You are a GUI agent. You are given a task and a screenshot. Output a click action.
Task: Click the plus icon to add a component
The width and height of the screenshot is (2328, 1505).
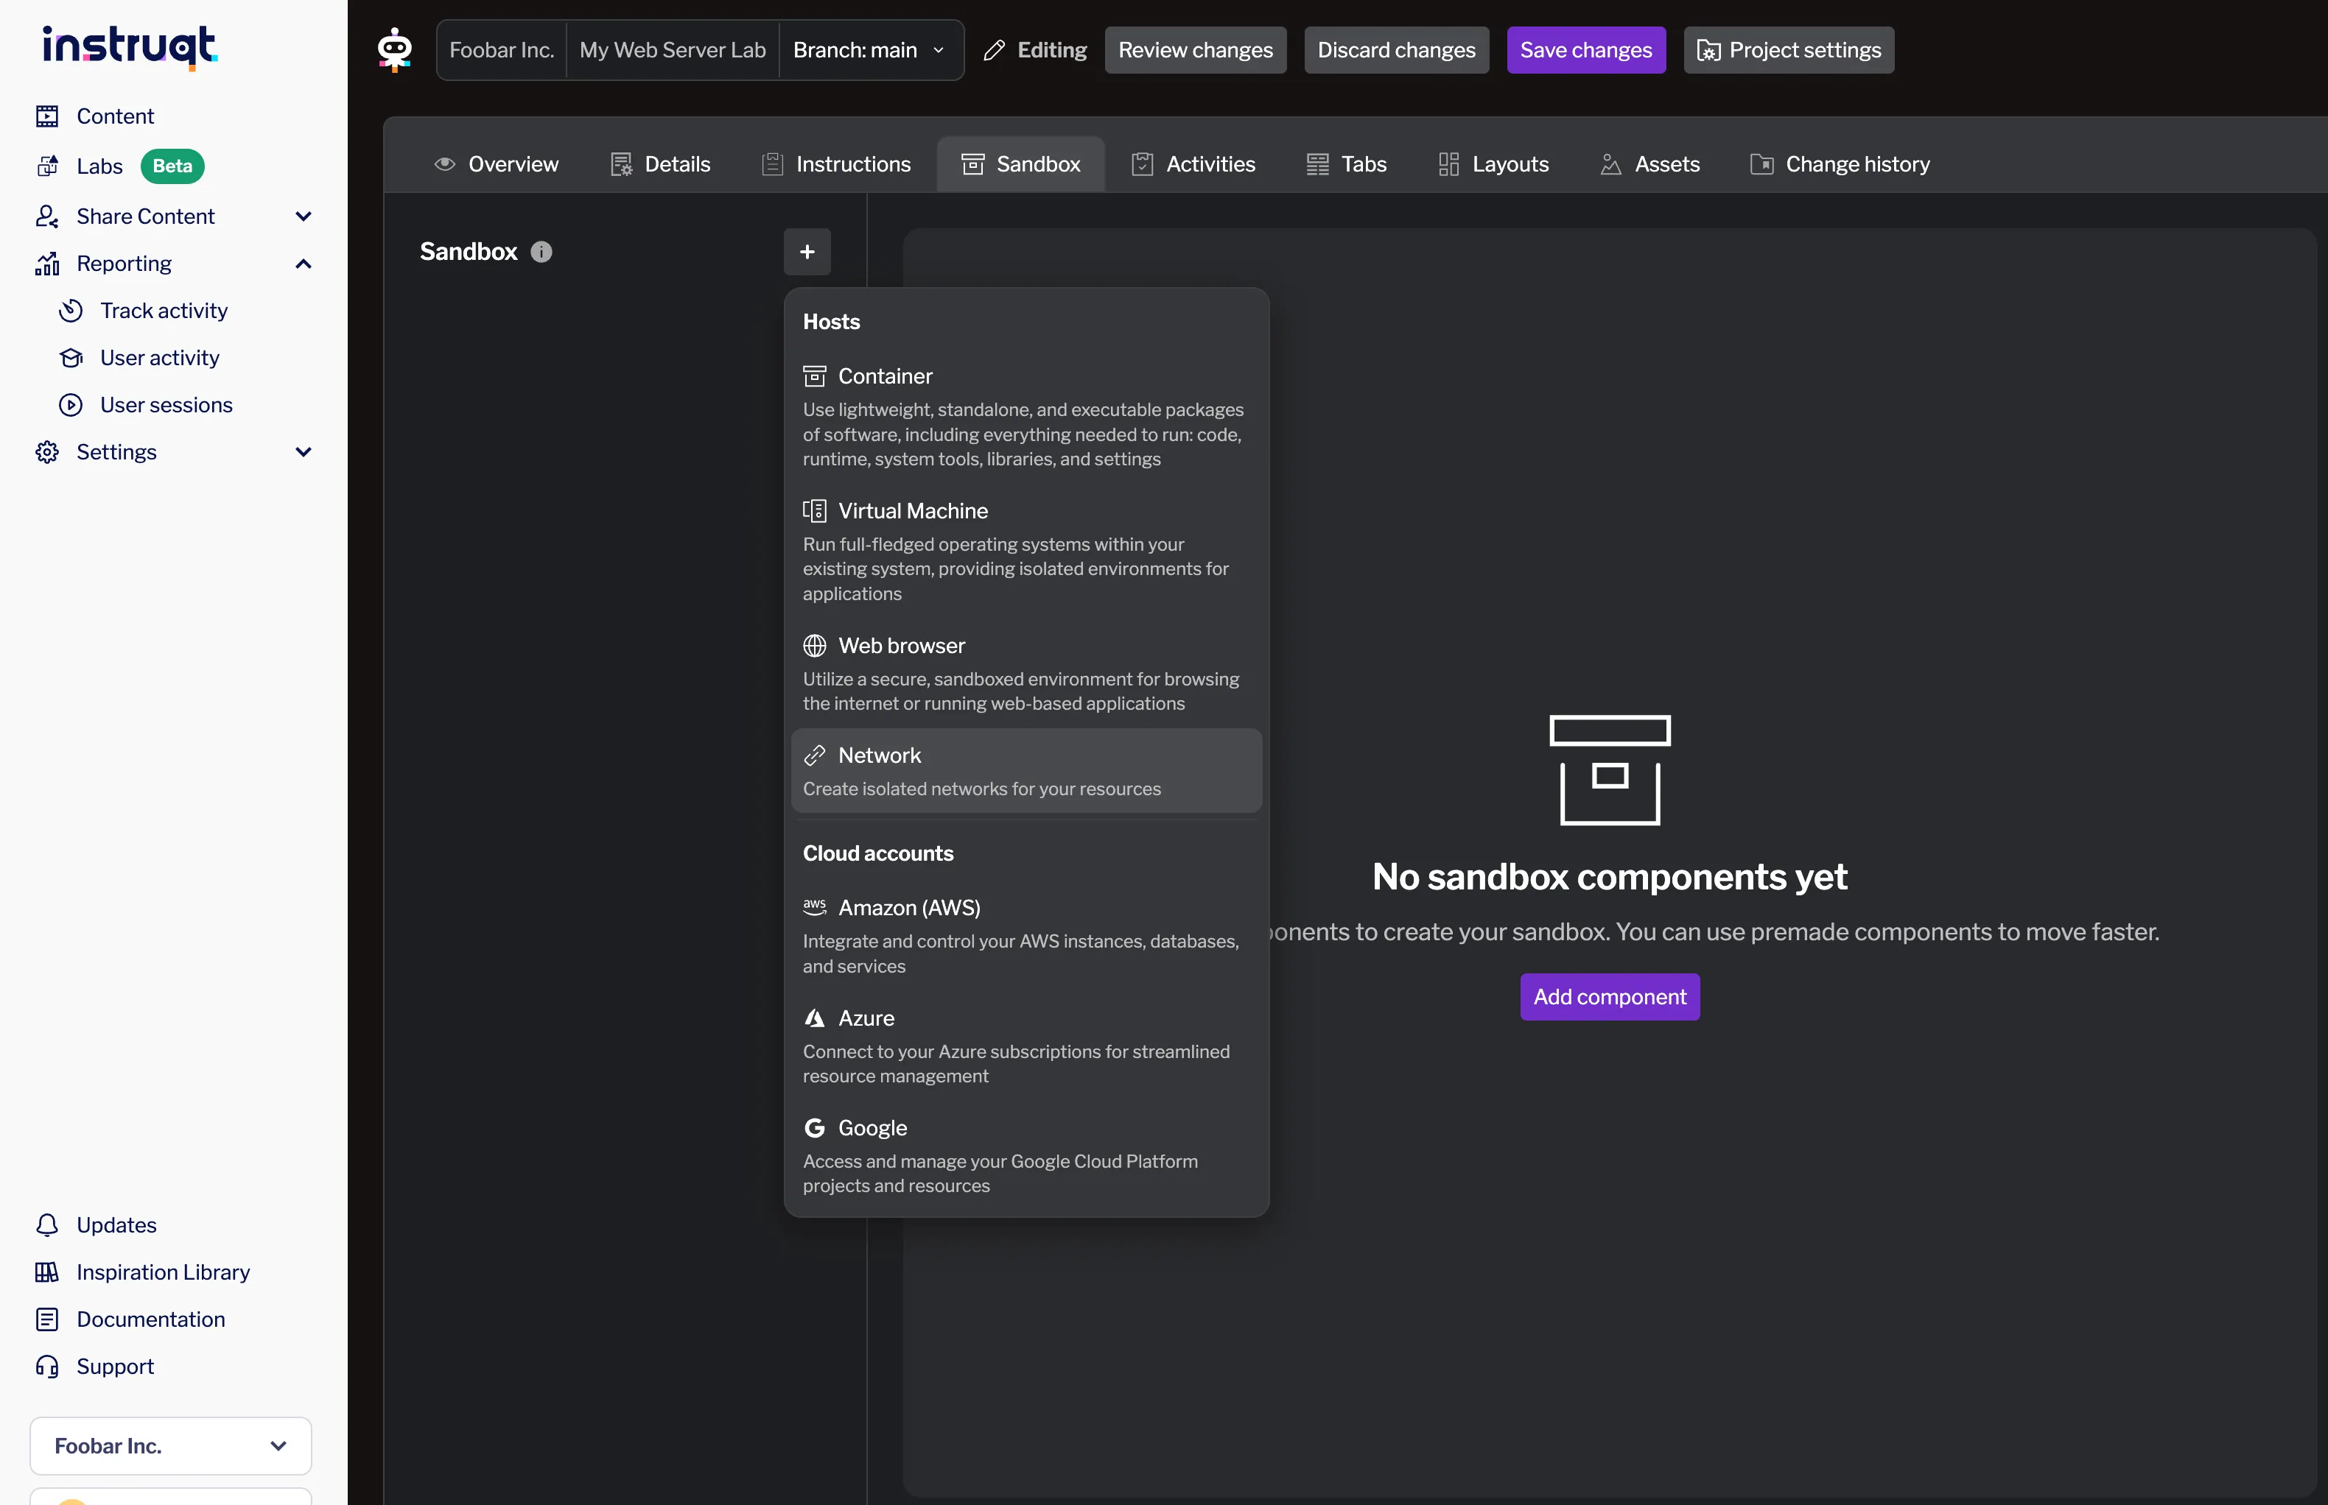[807, 252]
